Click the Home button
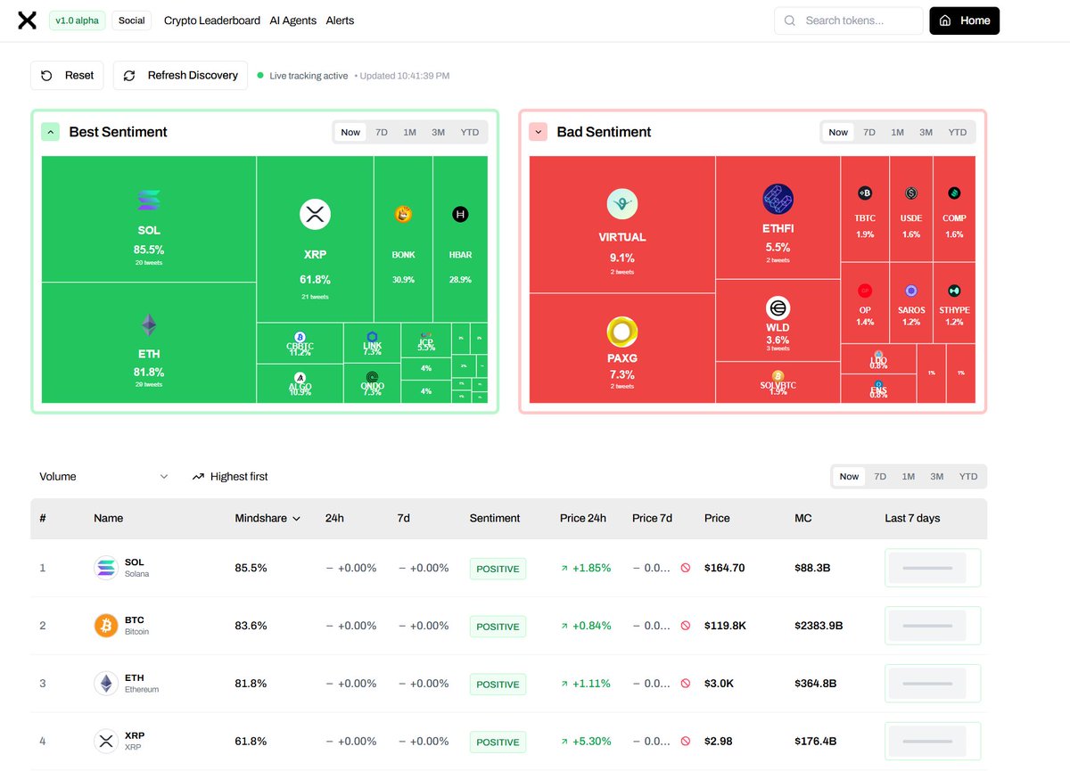The width and height of the screenshot is (1070, 771). [964, 21]
